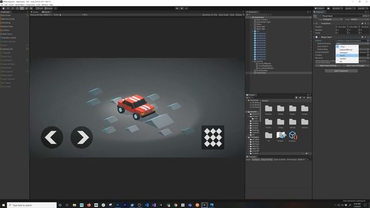Image resolution: width=370 pixels, height=208 pixels.
Task: Toggle the GameObject active checkbox in Inspector
Action: pos(320,16)
